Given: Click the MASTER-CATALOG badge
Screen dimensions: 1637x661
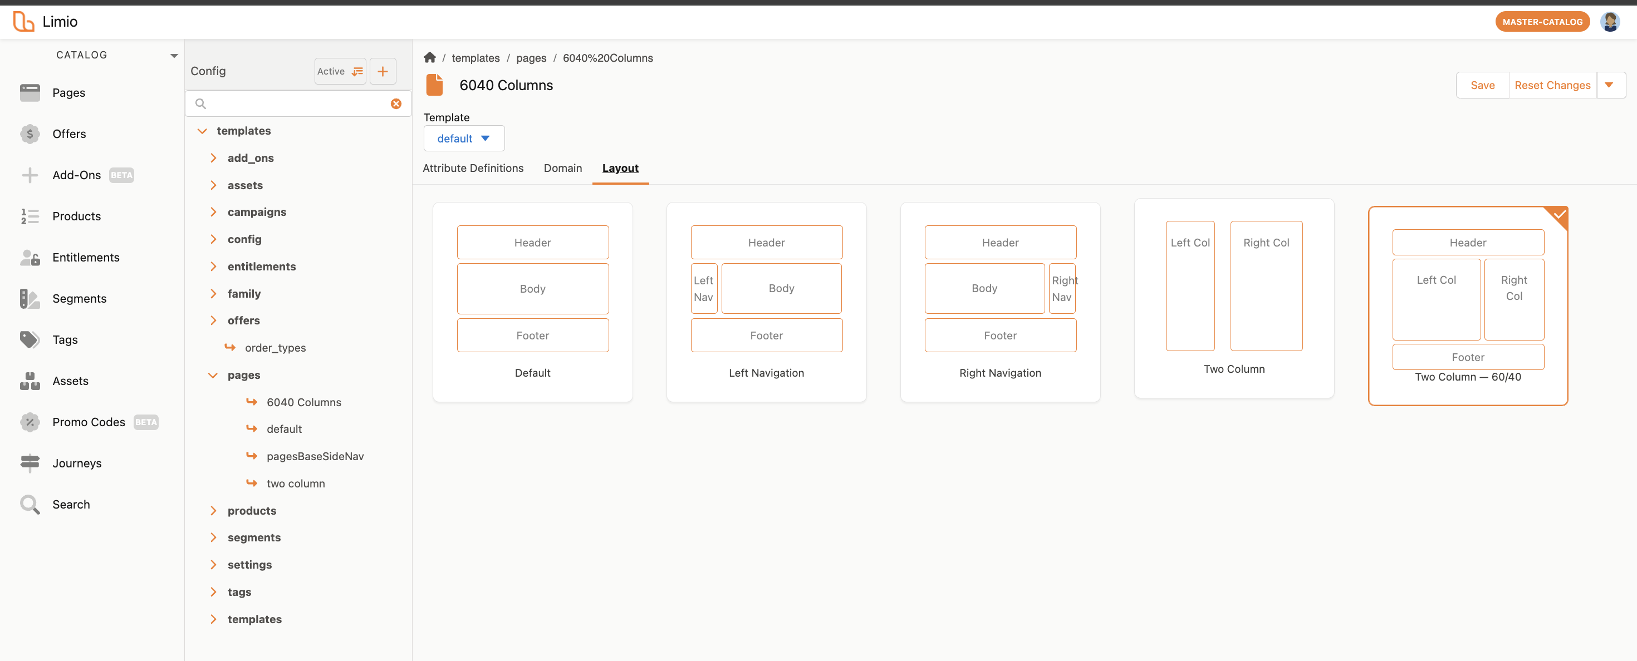Looking at the screenshot, I should (x=1542, y=22).
